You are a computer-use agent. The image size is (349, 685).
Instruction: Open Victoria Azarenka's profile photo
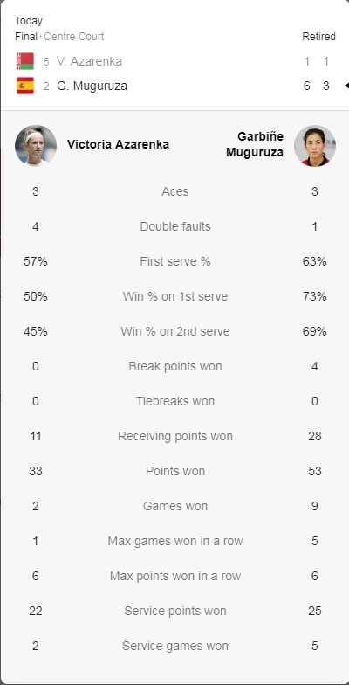click(35, 145)
